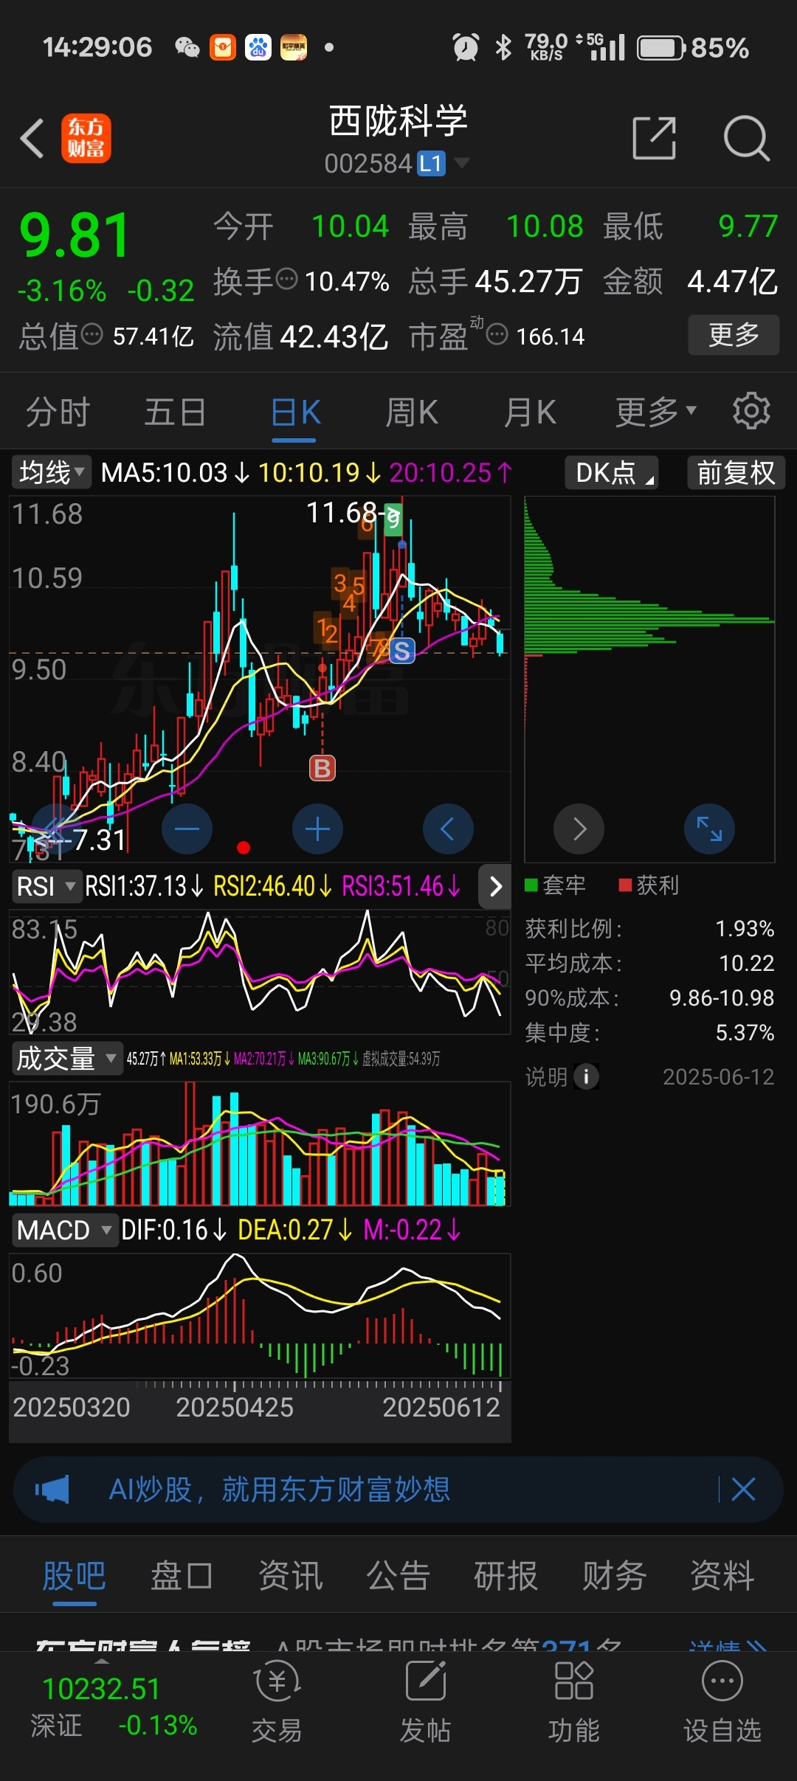This screenshot has height=1781, width=797.
Task: Tap the current price 9.81
Action: tap(75, 235)
